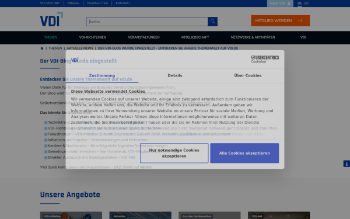350x219 pixels.
Task: Open the Presse top link
Action: [73, 3]
